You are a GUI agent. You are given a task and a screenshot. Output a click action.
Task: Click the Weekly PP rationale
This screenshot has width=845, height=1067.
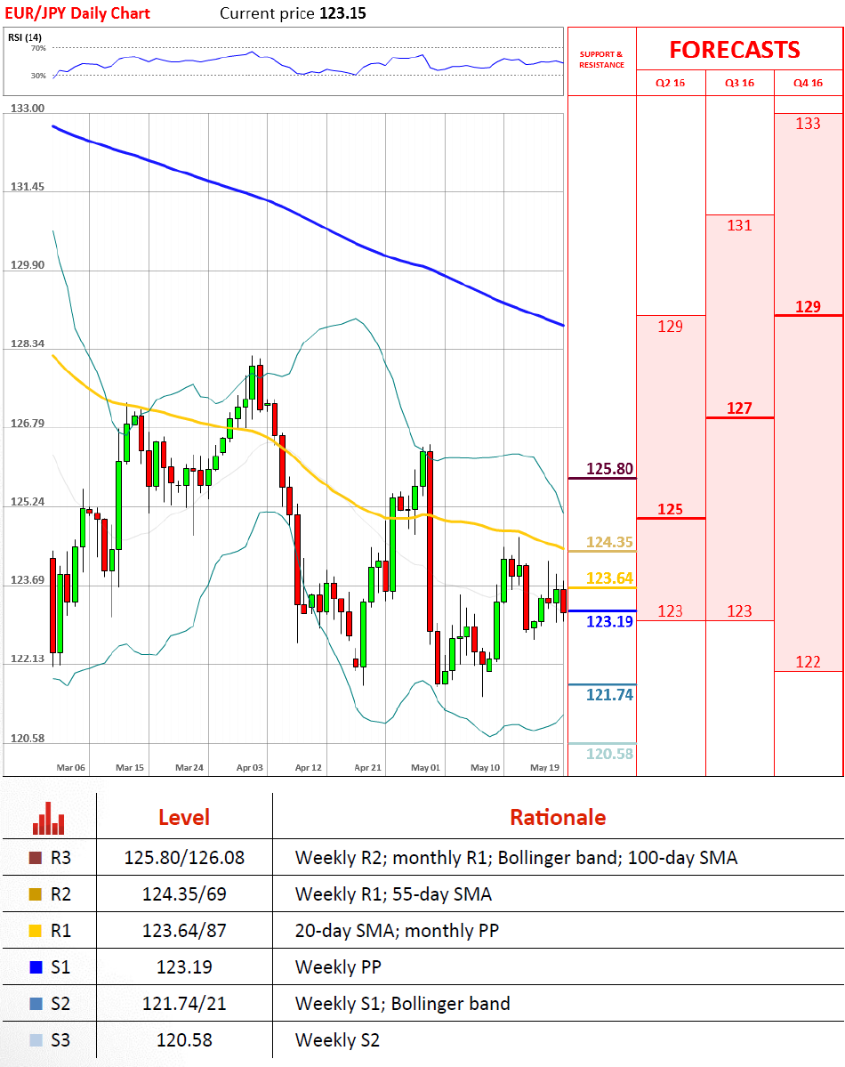(x=338, y=967)
